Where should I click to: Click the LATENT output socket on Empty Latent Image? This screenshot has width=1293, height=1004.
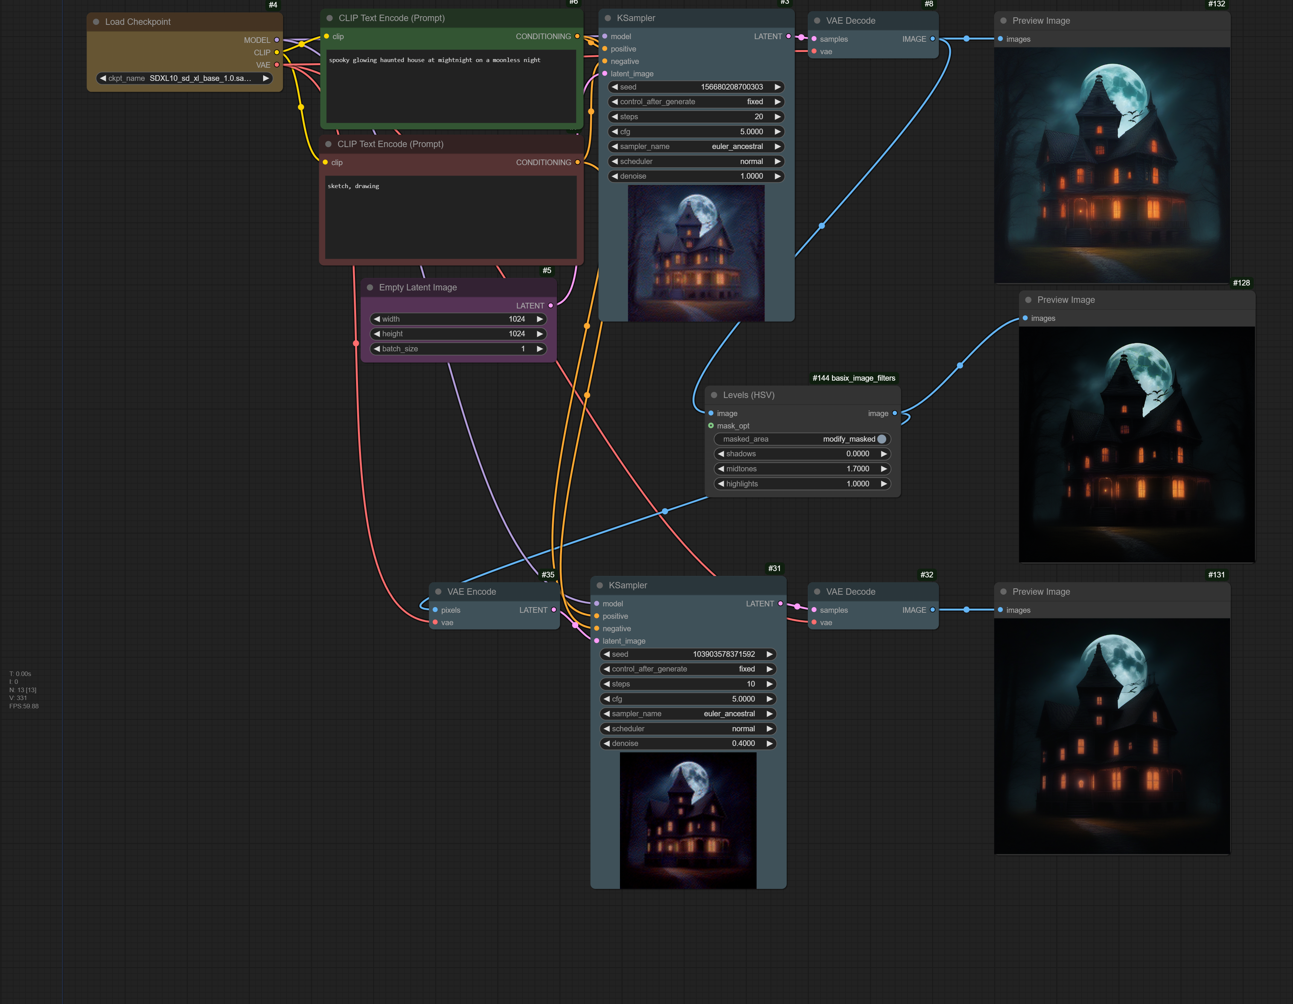pyautogui.click(x=551, y=306)
